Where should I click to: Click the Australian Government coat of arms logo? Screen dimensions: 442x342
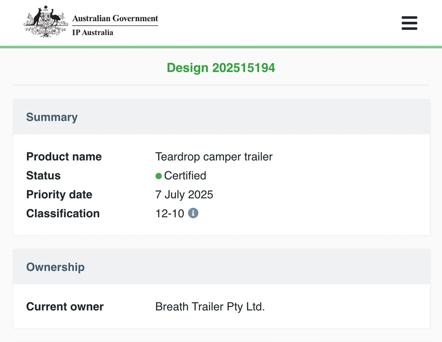(46, 21)
